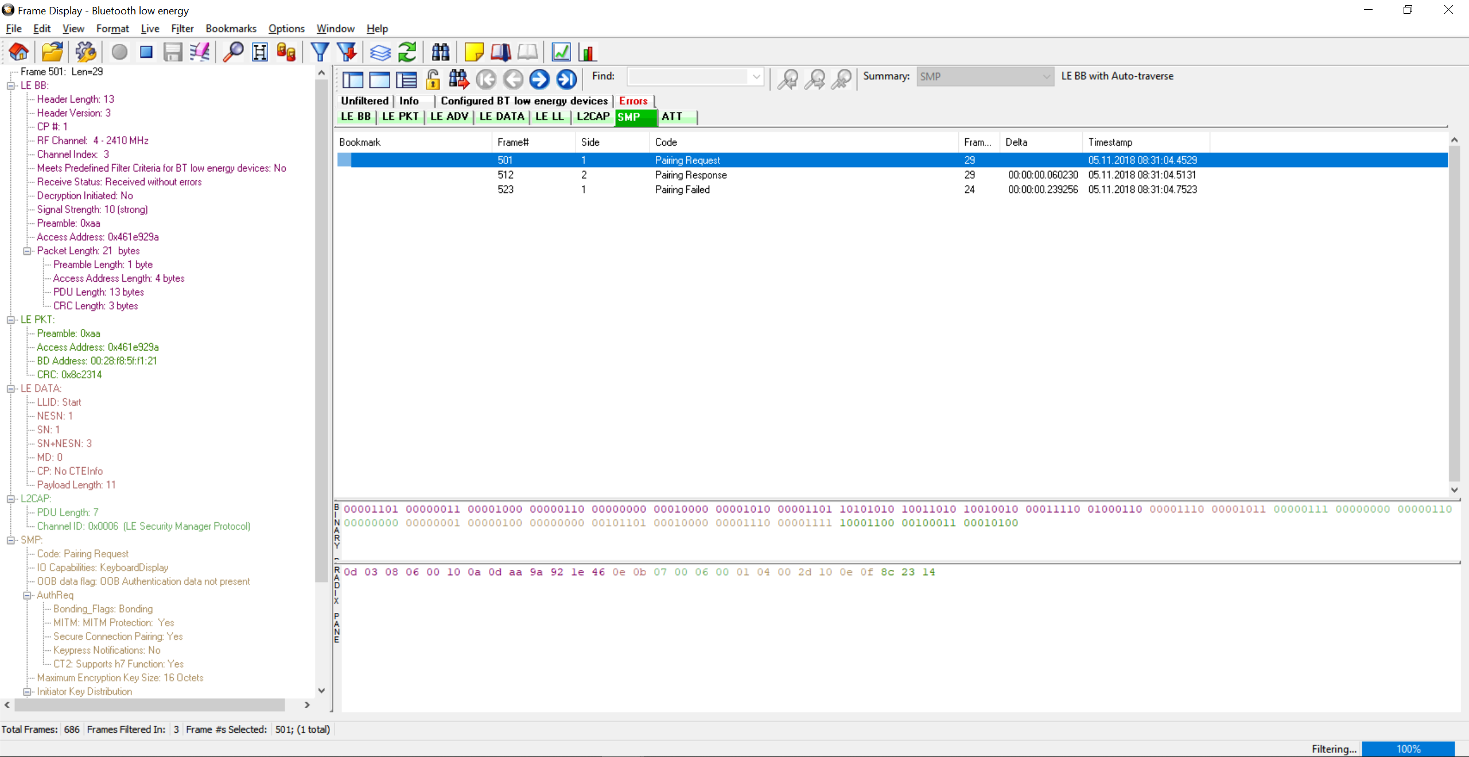Jump to last frame with blue arrow-bar
The height and width of the screenshot is (757, 1469).
566,79
